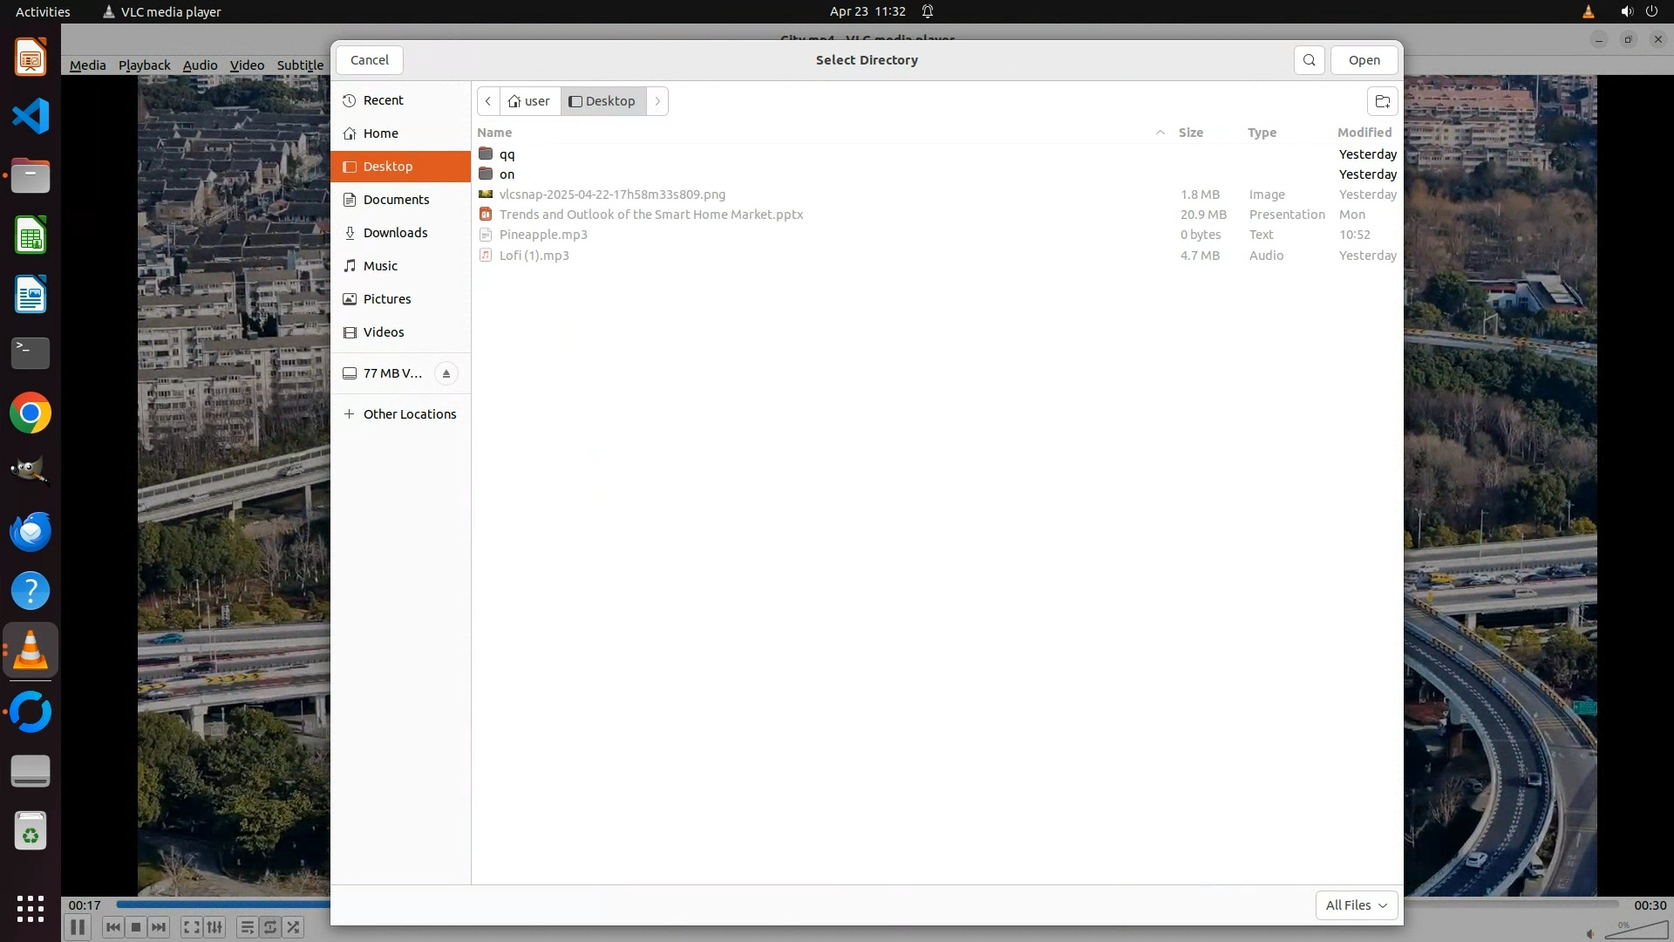Select the qq folder
The height and width of the screenshot is (942, 1674).
pyautogui.click(x=507, y=154)
